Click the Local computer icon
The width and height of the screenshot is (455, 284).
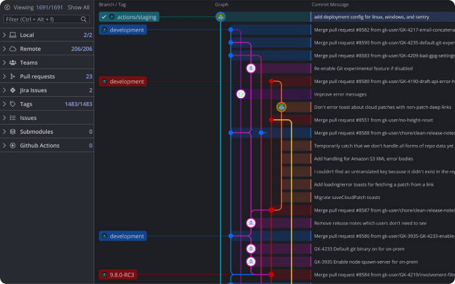point(13,35)
